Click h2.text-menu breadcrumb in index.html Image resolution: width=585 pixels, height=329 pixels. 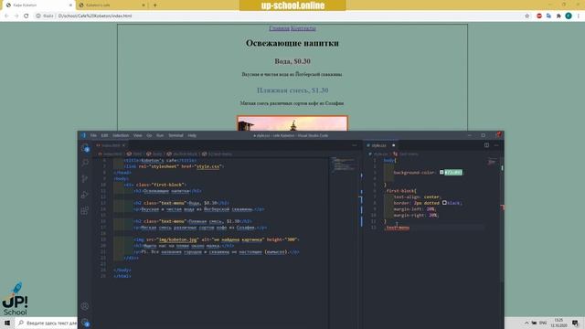(218, 154)
